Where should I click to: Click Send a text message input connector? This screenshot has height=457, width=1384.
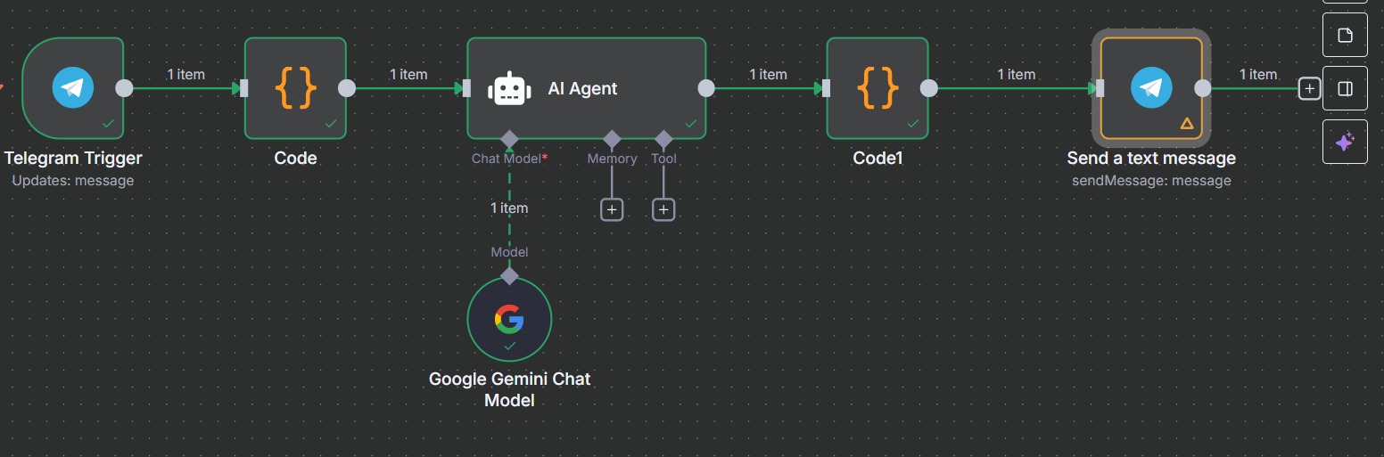[x=1100, y=88]
